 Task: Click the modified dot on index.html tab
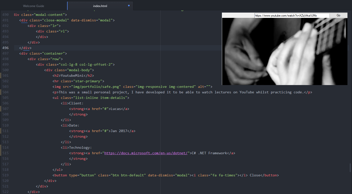[x=129, y=6]
